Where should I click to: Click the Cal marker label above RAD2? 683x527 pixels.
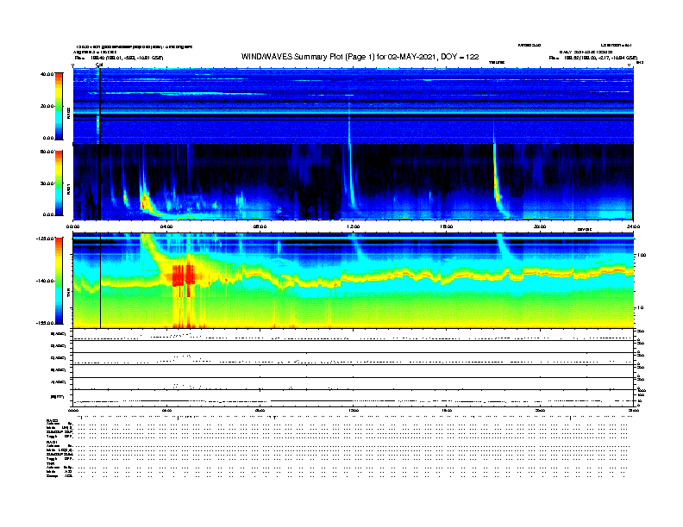coord(99,65)
